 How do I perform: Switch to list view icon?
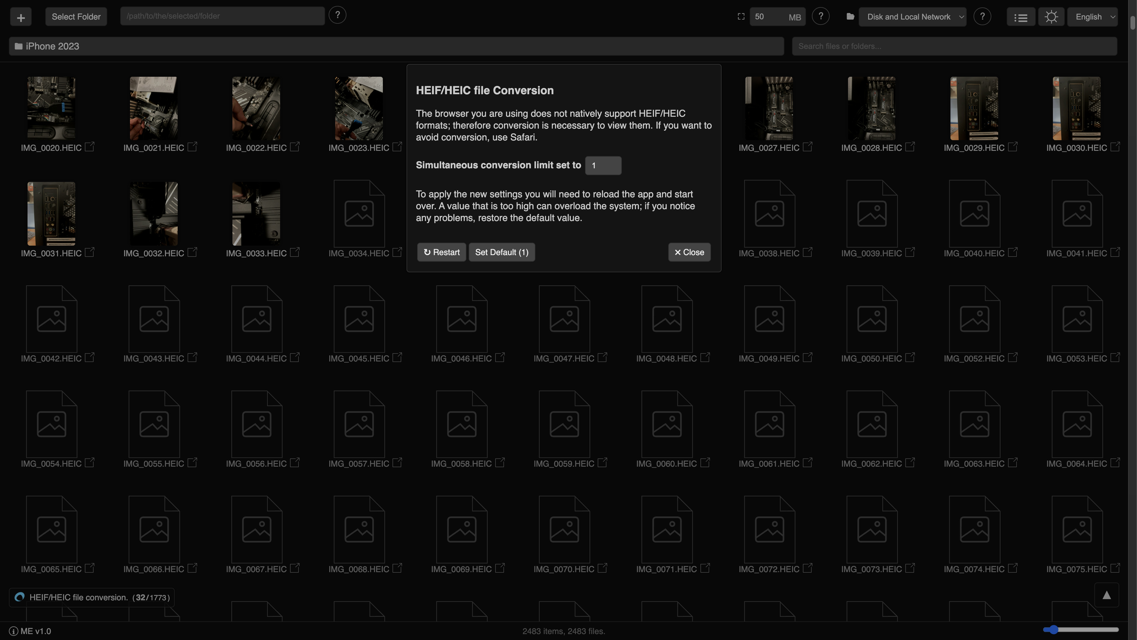click(1020, 17)
